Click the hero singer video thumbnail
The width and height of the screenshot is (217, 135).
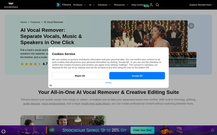click(149, 34)
